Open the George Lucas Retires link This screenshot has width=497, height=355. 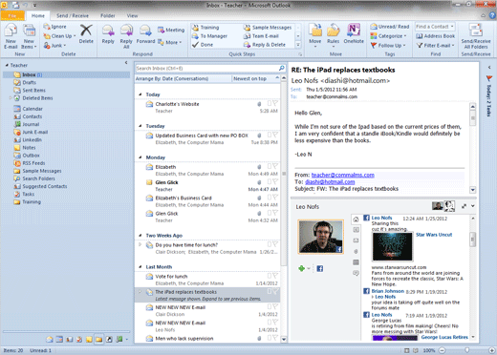444,337
